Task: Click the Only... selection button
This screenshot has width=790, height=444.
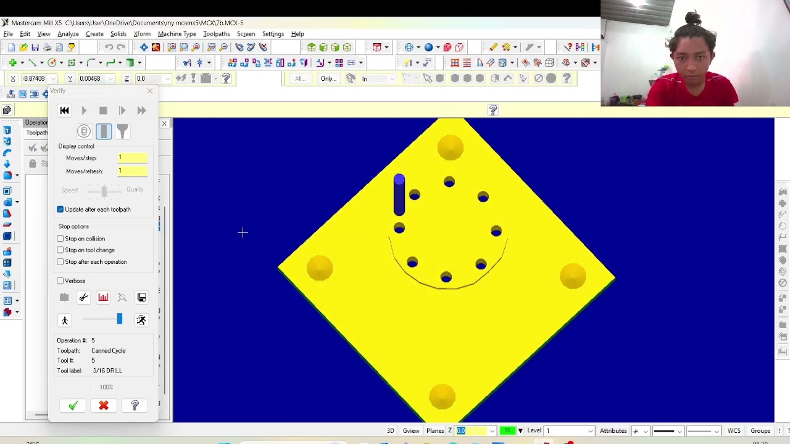Action: point(328,79)
